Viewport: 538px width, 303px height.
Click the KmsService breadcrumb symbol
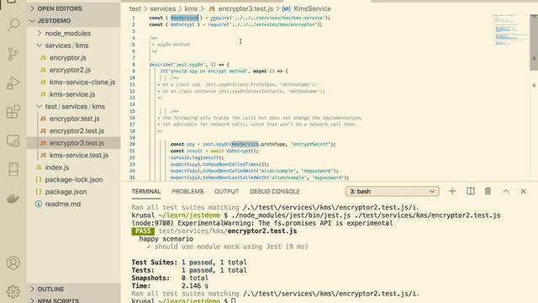tap(312, 8)
